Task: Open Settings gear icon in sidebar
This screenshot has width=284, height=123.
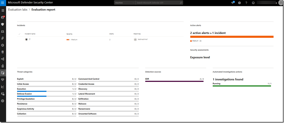Action: click(3, 101)
